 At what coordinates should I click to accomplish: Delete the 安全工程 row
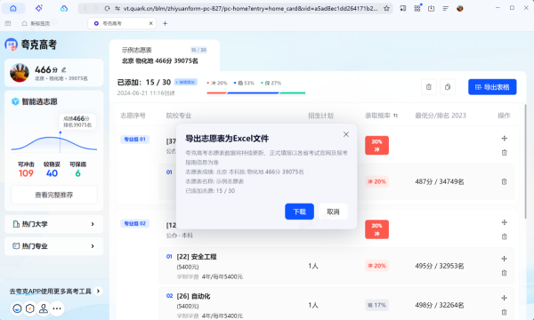(505, 273)
